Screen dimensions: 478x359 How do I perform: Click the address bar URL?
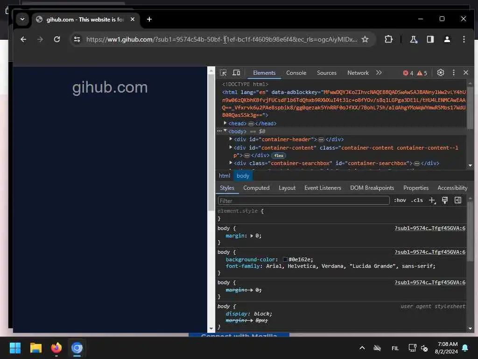[222, 39]
